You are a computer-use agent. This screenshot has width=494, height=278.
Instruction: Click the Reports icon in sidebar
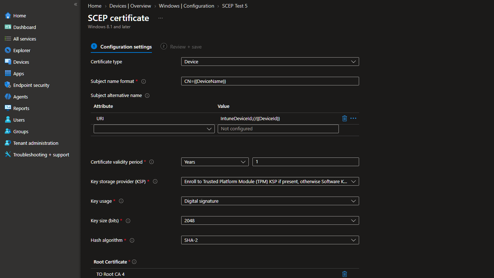8,108
